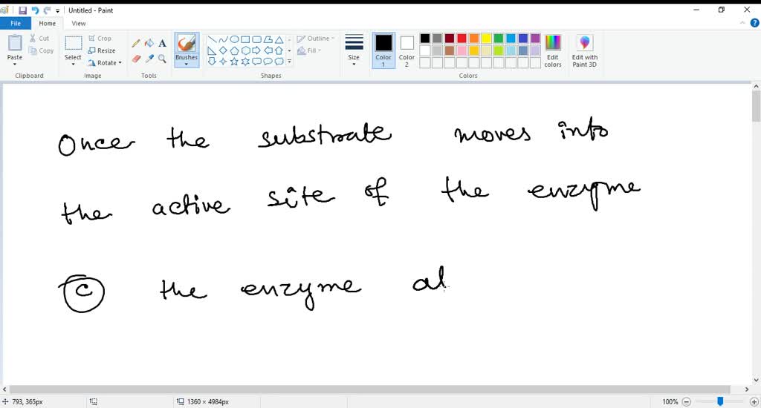Screen dimensions: 761x408
Task: Click the zoom in plus button
Action: tap(754, 402)
